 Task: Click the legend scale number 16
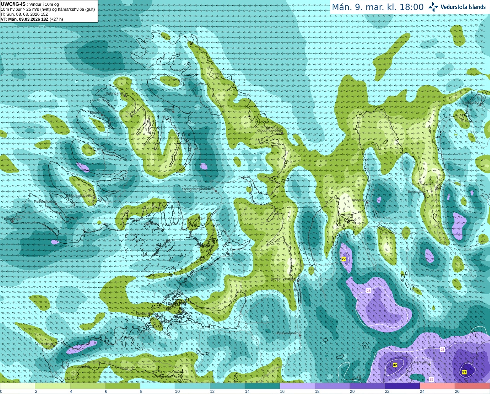pyautogui.click(x=282, y=391)
